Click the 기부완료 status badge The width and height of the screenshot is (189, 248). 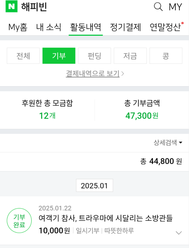(19, 221)
